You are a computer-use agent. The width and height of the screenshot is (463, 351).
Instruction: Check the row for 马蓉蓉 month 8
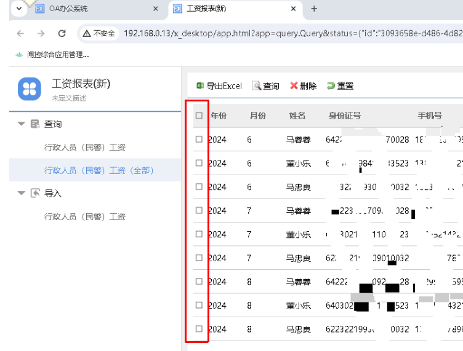[x=199, y=282]
